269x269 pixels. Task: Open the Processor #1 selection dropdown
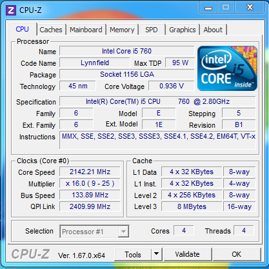(x=94, y=232)
